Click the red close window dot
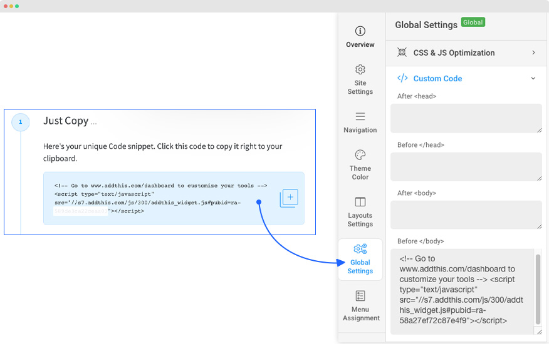The width and height of the screenshot is (549, 344). (x=6, y=6)
